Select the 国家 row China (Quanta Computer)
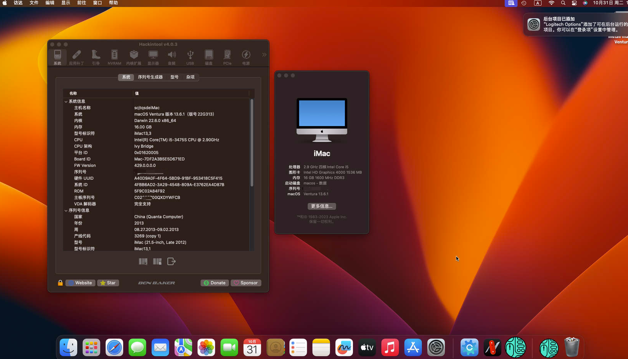 coord(156,217)
